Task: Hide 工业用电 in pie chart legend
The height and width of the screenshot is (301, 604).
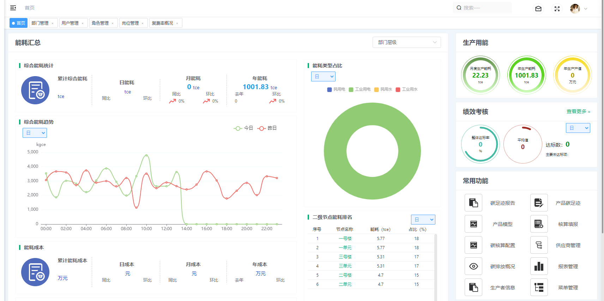Action: click(x=360, y=90)
